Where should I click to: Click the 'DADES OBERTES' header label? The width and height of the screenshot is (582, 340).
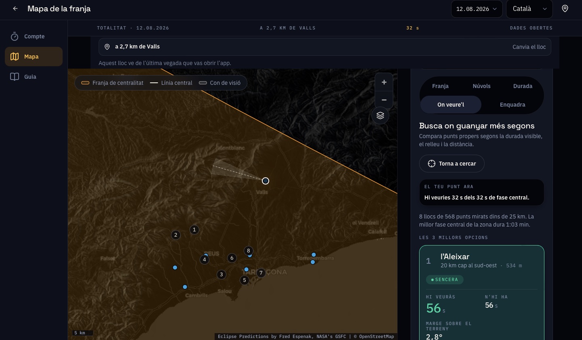click(x=531, y=28)
